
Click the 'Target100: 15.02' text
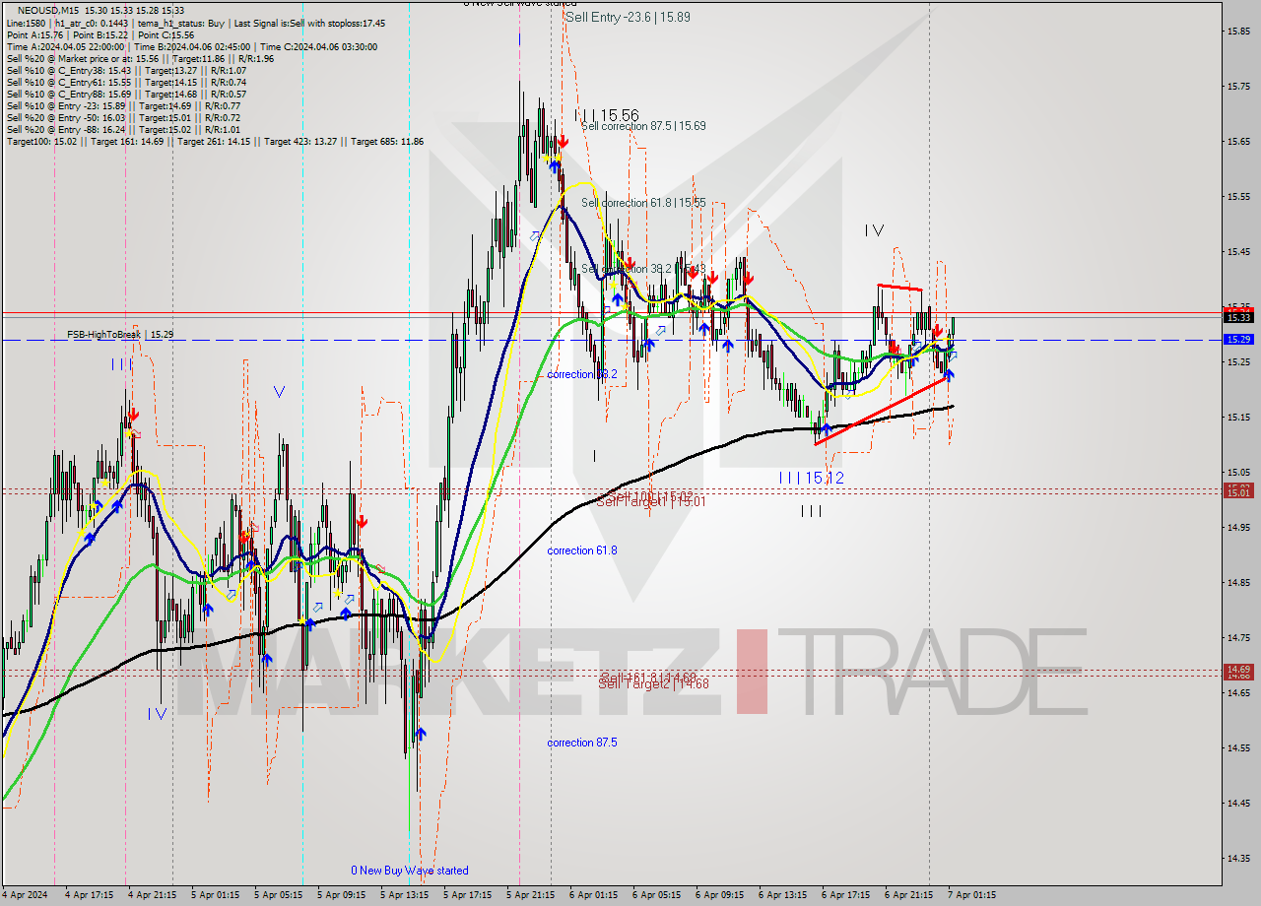(x=42, y=141)
